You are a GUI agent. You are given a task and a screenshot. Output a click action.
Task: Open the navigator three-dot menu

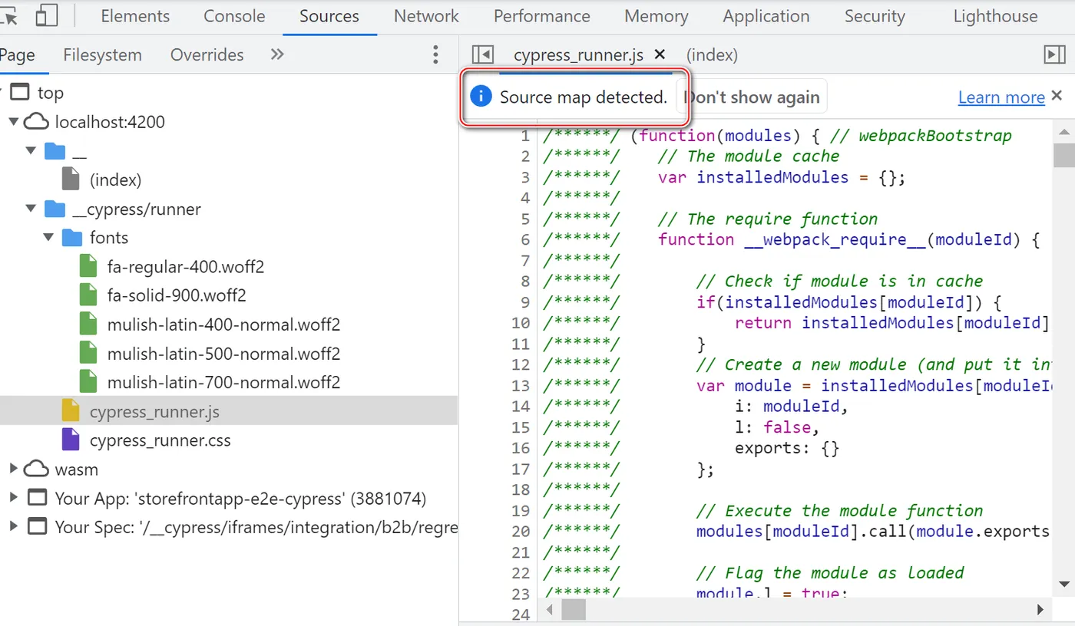coord(435,54)
